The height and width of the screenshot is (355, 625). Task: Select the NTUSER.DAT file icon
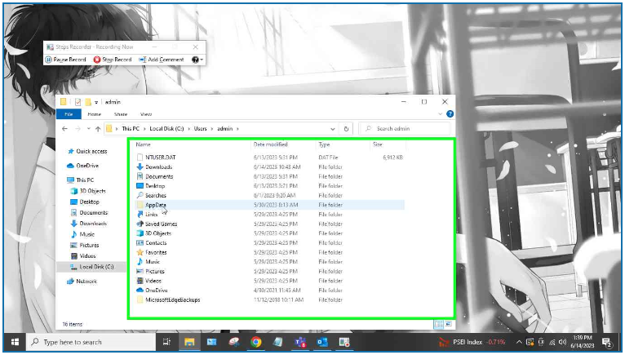point(140,157)
